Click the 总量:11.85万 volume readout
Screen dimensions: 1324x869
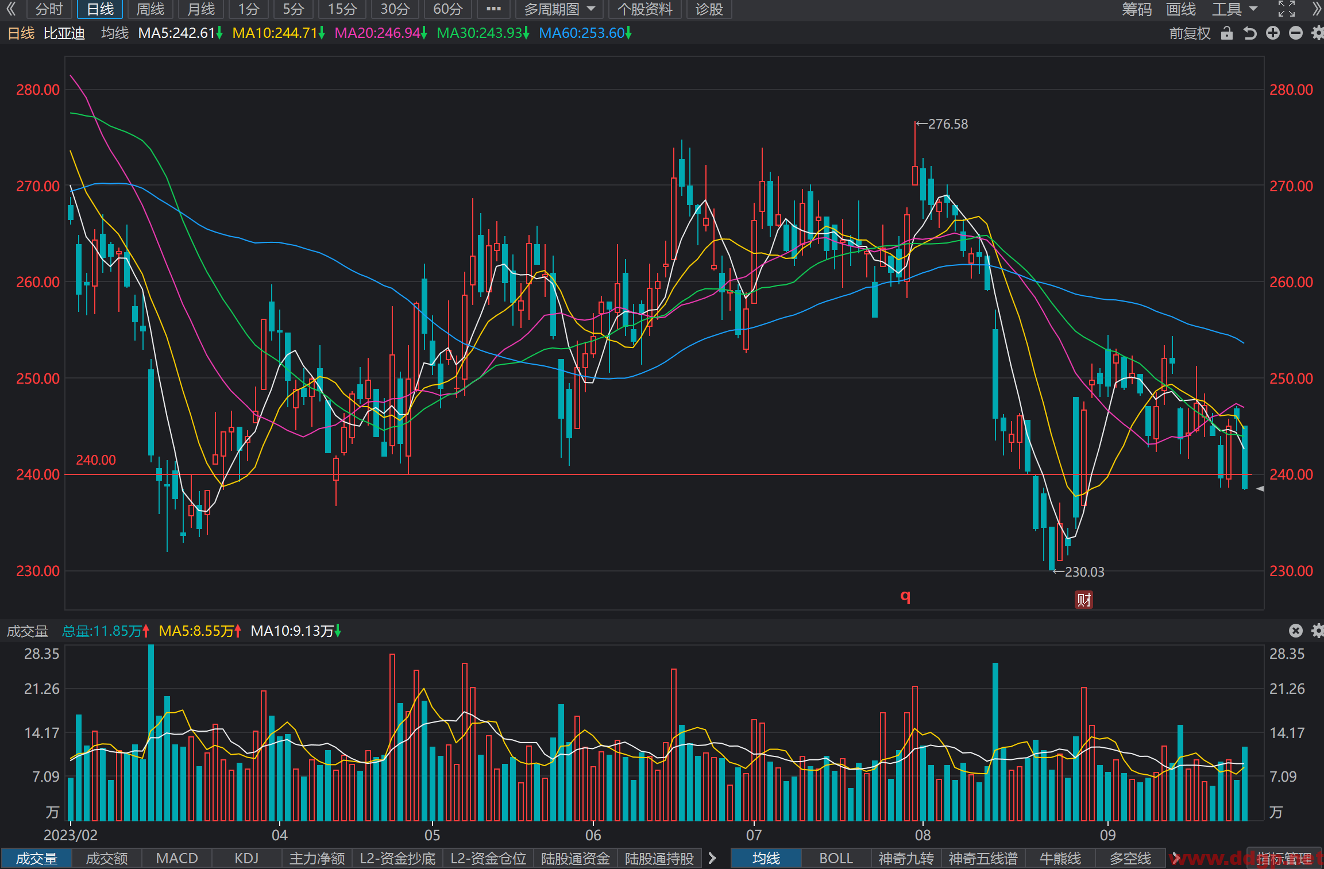click(x=106, y=631)
